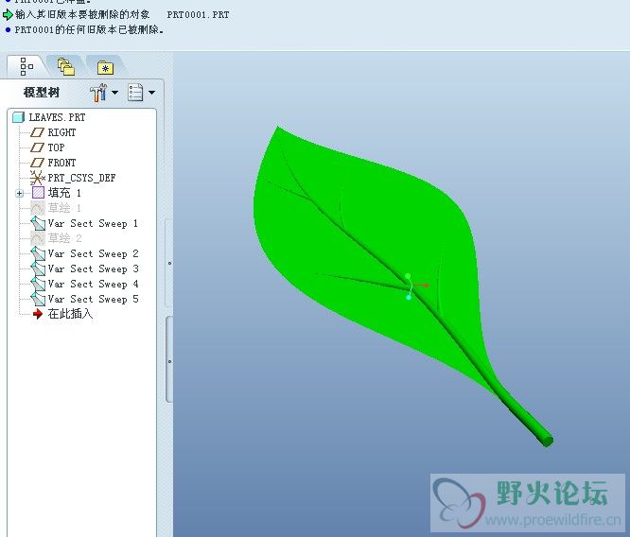The height and width of the screenshot is (537, 630).
Task: Select Var Sect Sweep 5 feature
Action: tap(93, 299)
